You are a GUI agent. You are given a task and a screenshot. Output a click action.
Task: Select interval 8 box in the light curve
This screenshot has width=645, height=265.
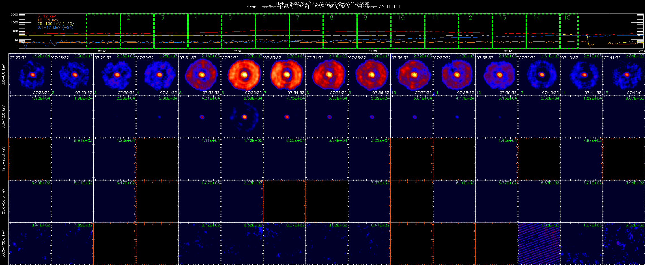click(340, 31)
